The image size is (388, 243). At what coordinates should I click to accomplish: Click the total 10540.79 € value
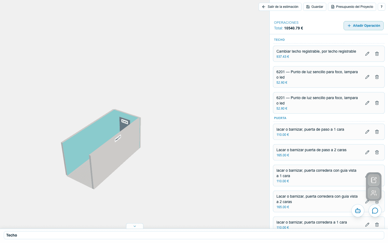[293, 28]
